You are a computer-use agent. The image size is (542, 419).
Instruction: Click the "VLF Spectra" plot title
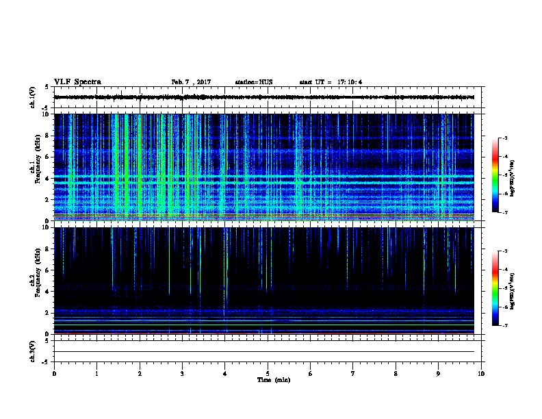coord(77,82)
